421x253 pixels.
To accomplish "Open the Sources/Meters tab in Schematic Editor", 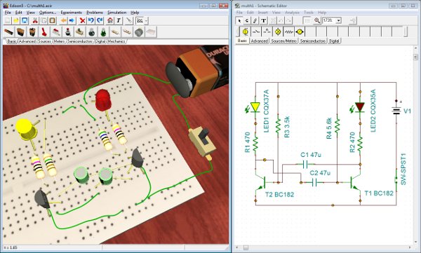I will 283,41.
